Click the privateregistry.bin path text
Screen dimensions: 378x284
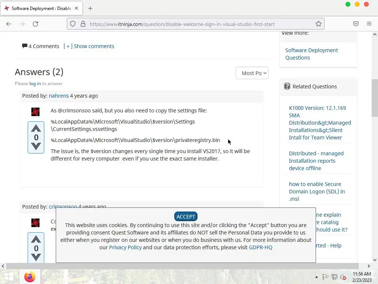coord(135,140)
